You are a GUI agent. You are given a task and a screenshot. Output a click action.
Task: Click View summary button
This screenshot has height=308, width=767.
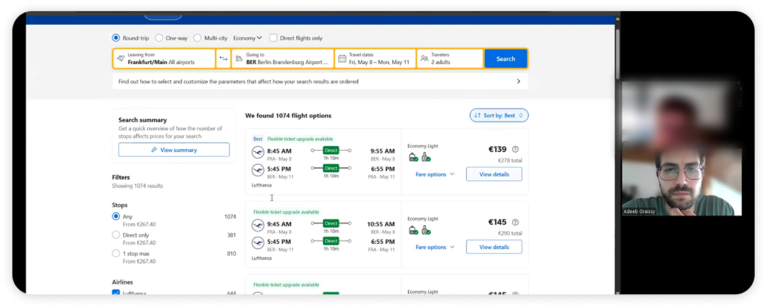(x=174, y=150)
